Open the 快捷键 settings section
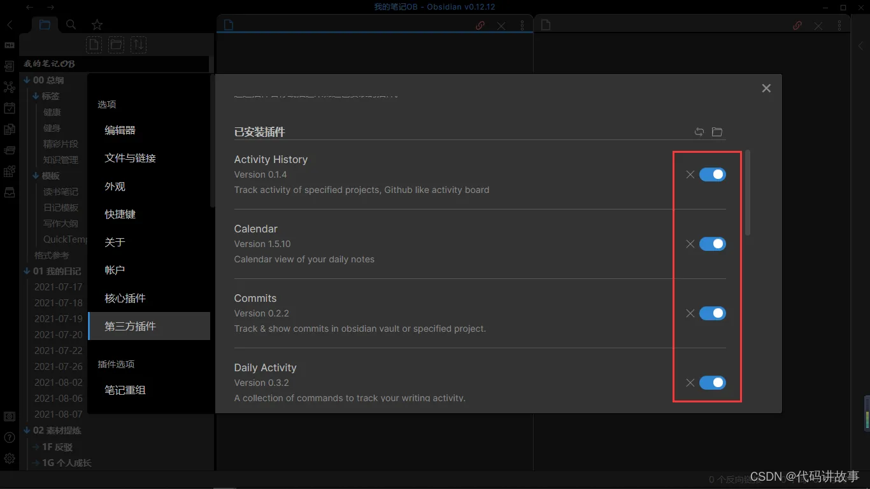This screenshot has width=870, height=489. tap(149, 214)
